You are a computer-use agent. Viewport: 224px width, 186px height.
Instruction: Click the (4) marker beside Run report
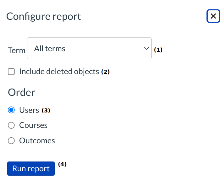62,164
